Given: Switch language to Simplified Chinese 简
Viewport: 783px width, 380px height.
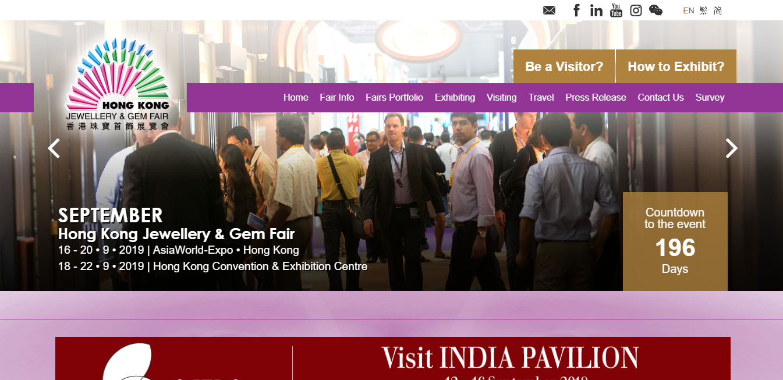Looking at the screenshot, I should click(x=718, y=10).
